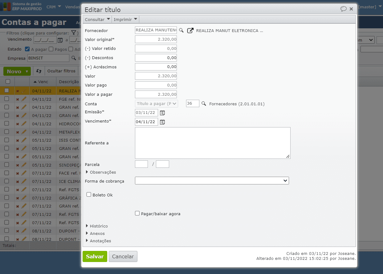Open Forma de cobrança dropdown
Screen dimensions: 383x274
(x=212, y=181)
